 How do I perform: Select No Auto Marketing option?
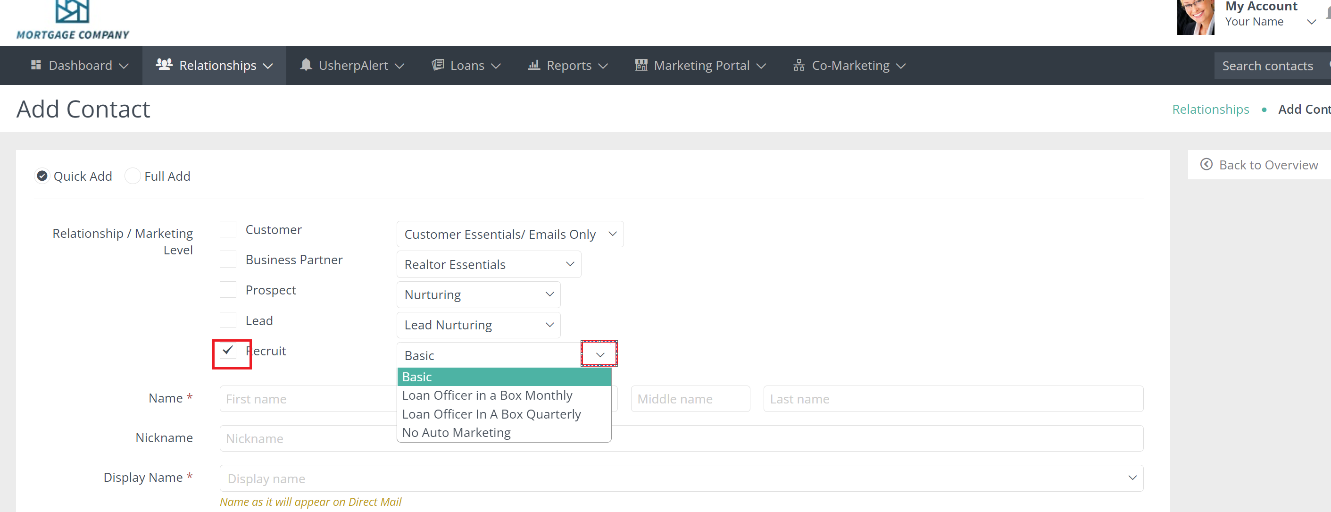[456, 433]
